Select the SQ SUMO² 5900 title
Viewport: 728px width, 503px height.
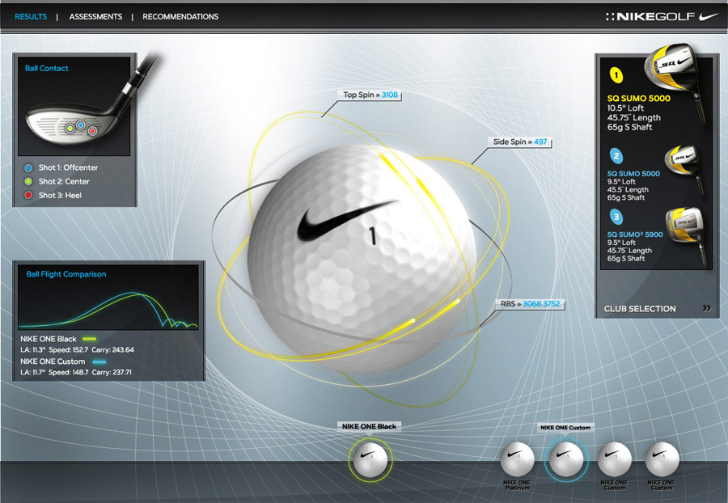(635, 235)
